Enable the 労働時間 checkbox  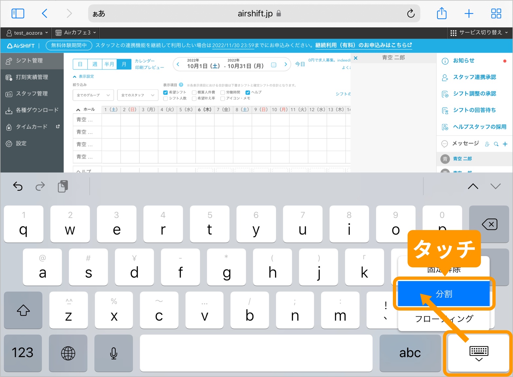point(223,93)
